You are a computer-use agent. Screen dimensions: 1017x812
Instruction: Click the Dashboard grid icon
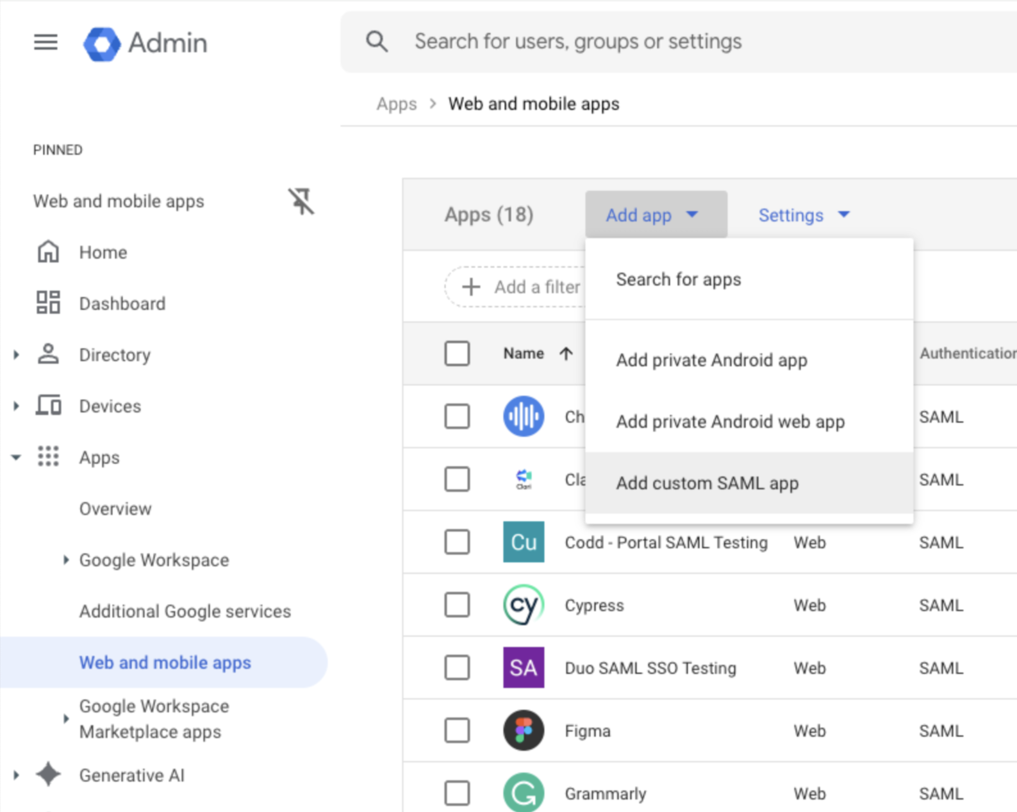[x=48, y=302]
